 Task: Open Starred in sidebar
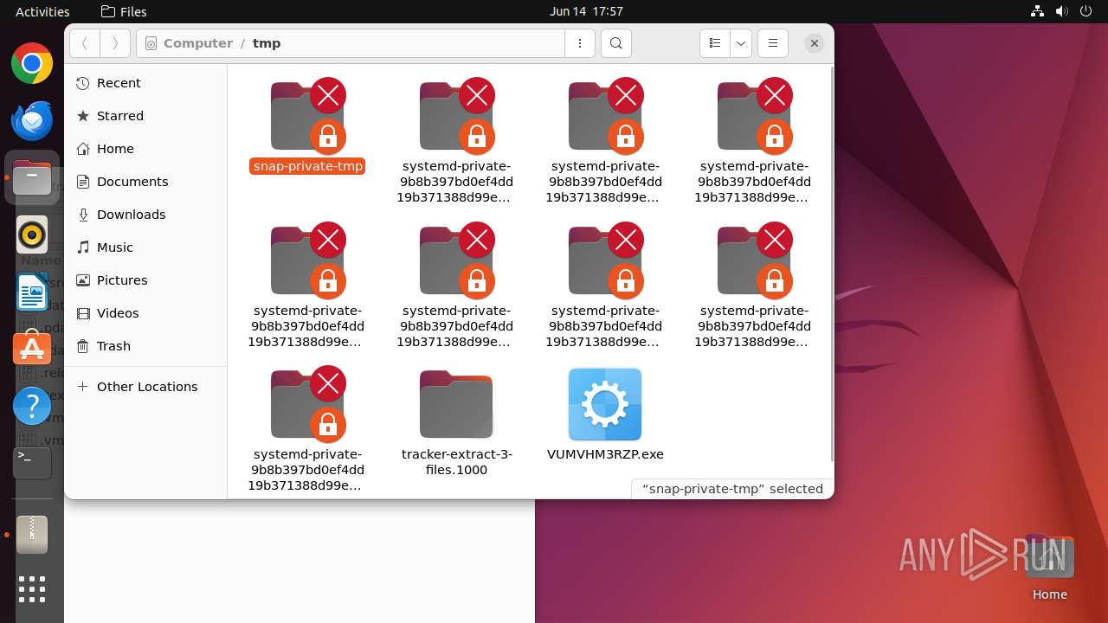145,116
